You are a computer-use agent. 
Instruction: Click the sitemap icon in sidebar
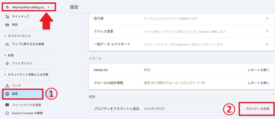click(x=7, y=17)
